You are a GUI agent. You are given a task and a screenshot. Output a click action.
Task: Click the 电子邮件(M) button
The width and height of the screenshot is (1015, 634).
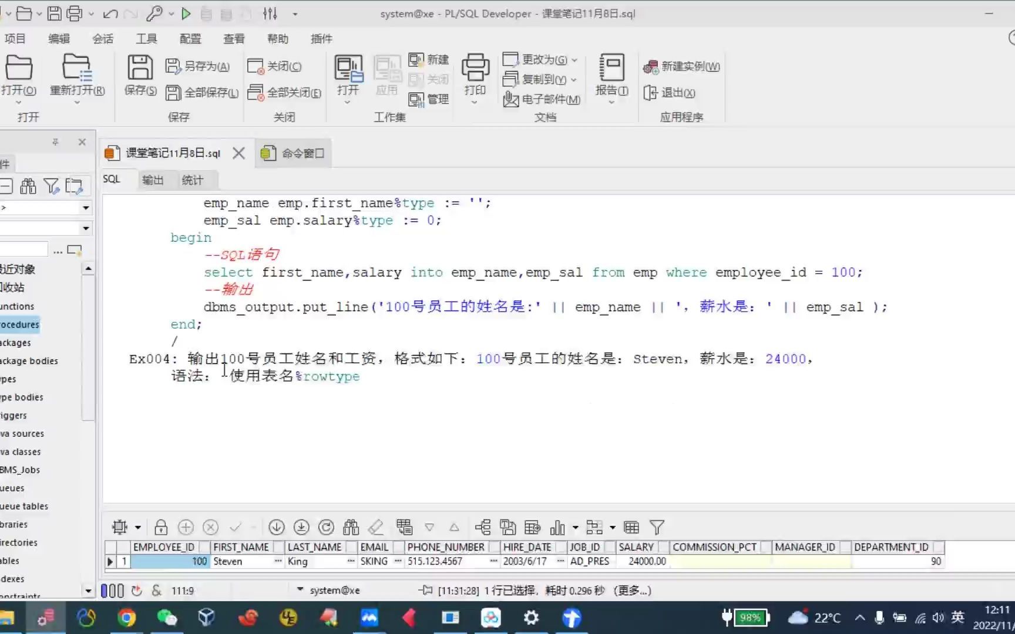[x=542, y=99]
